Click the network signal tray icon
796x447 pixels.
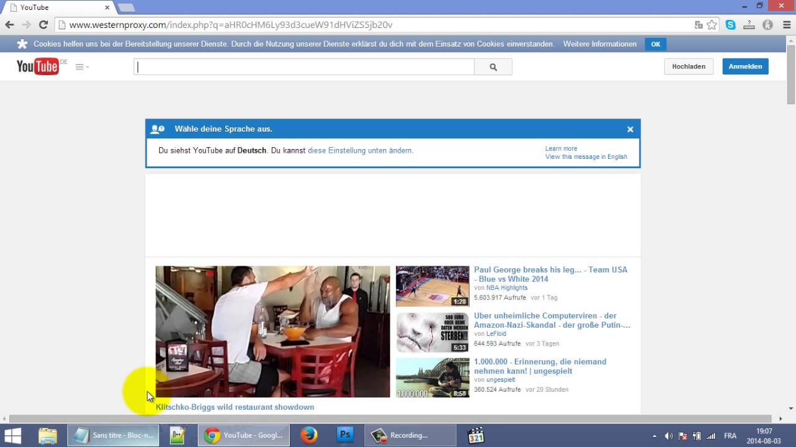point(711,436)
